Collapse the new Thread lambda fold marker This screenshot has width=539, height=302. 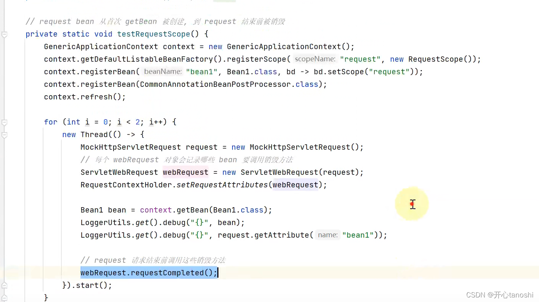5,135
